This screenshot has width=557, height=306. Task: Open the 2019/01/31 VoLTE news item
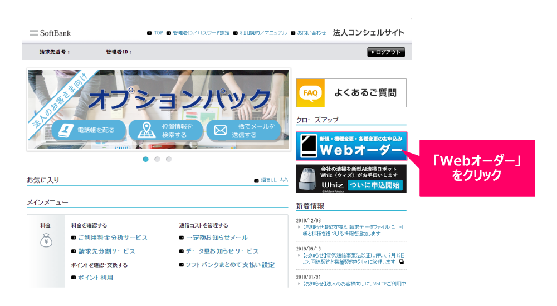(354, 283)
